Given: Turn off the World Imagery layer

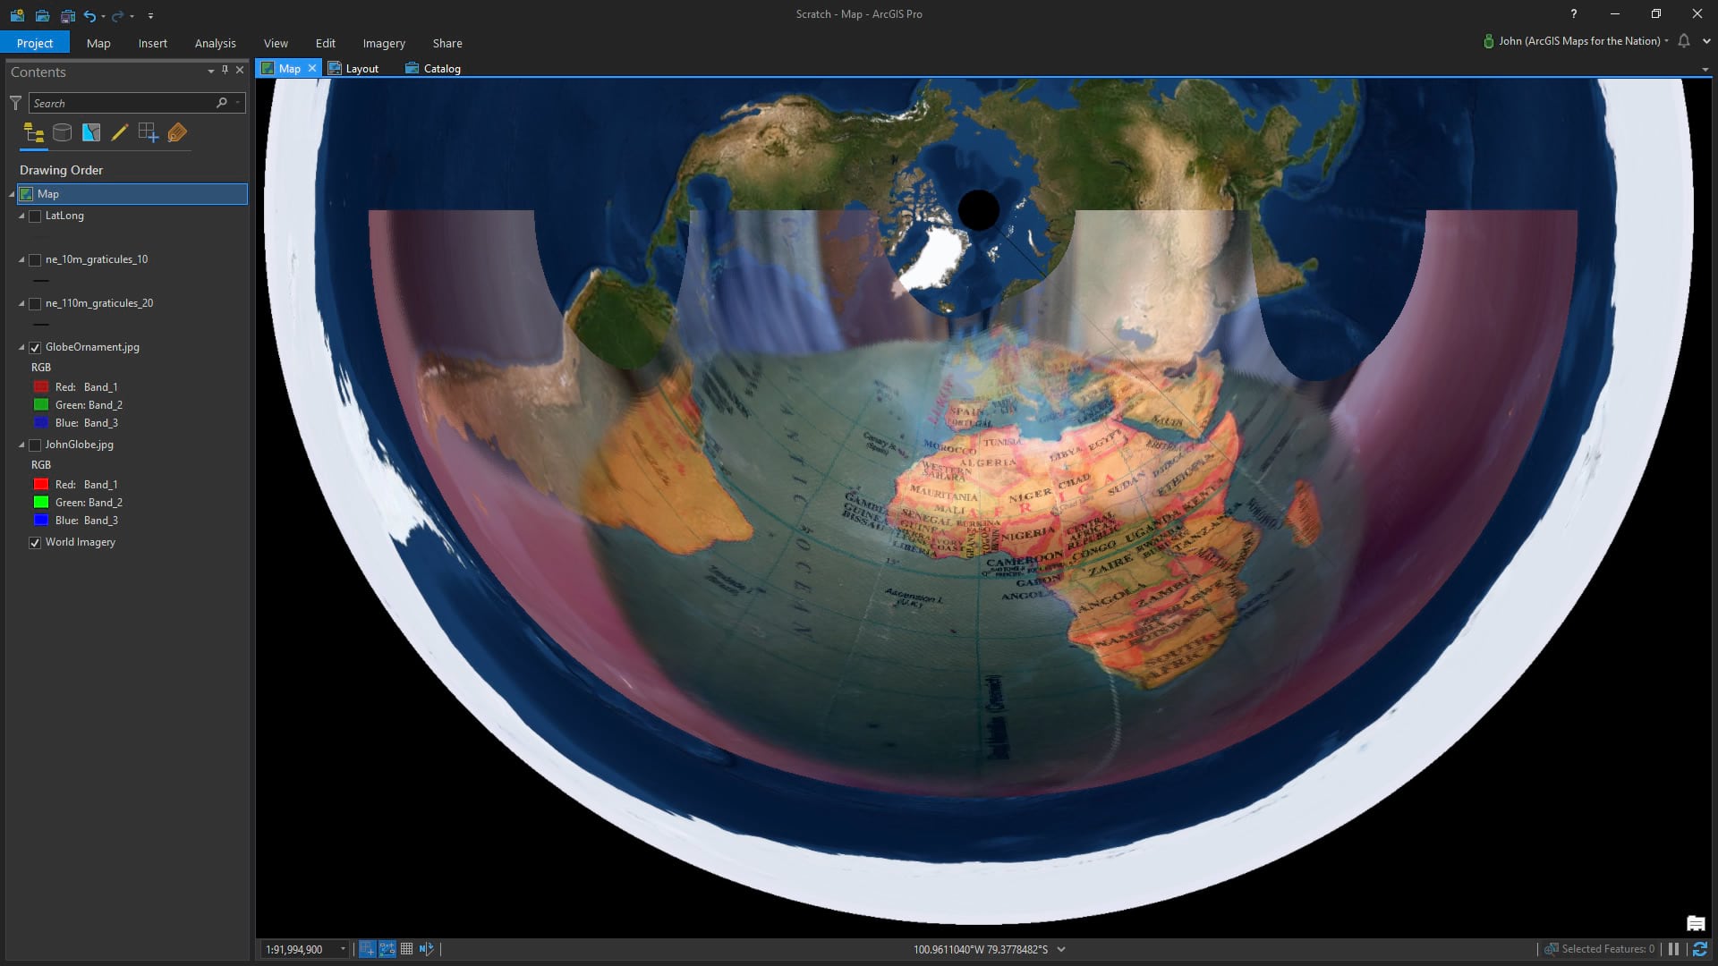Looking at the screenshot, I should [35, 543].
